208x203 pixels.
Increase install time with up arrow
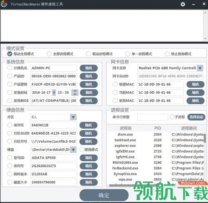click(x=75, y=91)
